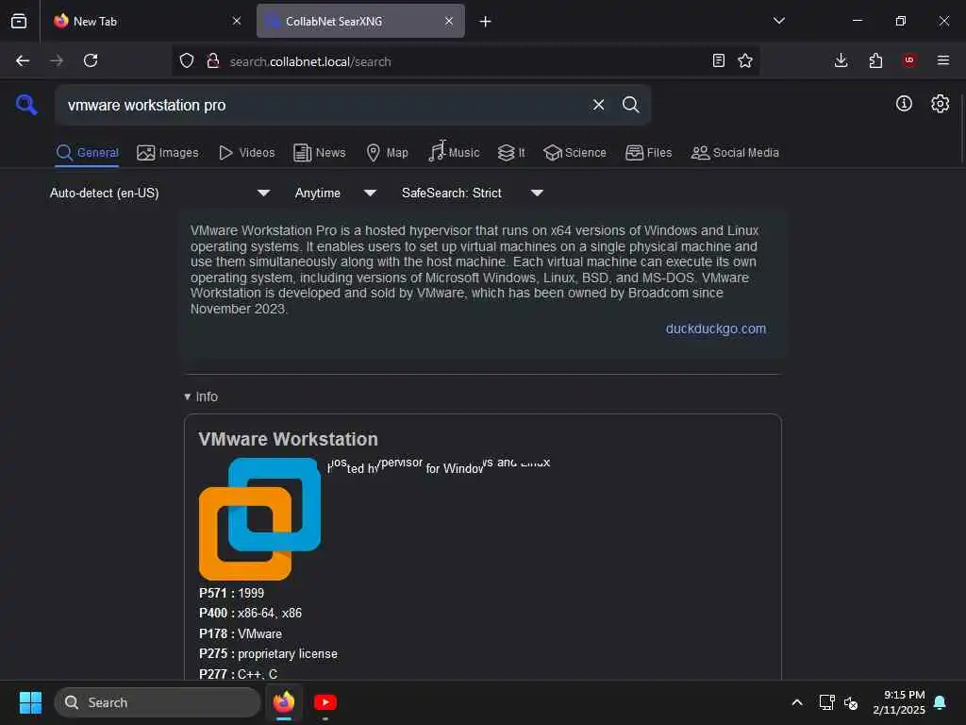Image resolution: width=966 pixels, height=725 pixels.
Task: Switch to the New Tab tab
Action: (146, 21)
